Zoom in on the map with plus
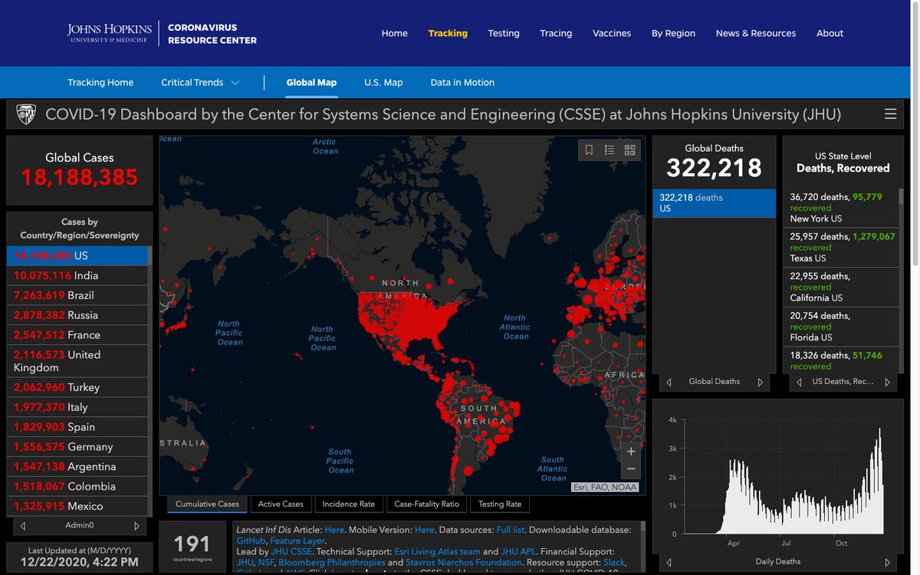Image resolution: width=920 pixels, height=575 pixels. pyautogui.click(x=631, y=452)
